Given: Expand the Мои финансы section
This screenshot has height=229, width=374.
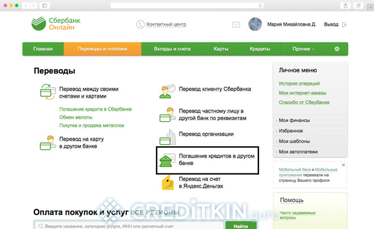Looking at the screenshot, I should tap(294, 121).
